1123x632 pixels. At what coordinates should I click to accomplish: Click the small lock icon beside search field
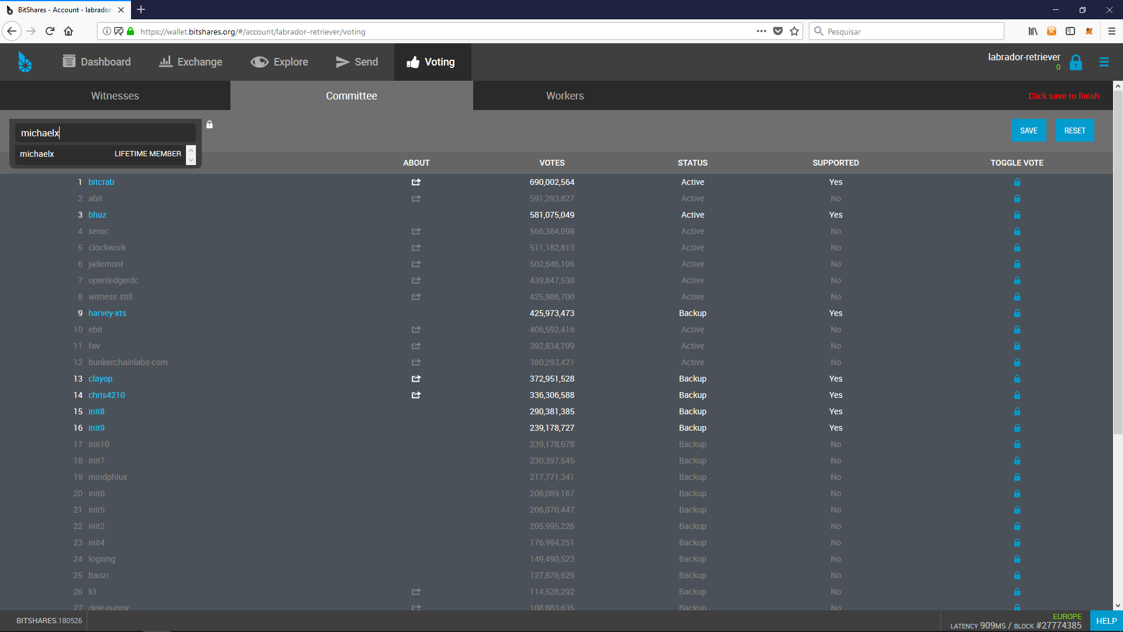209,125
